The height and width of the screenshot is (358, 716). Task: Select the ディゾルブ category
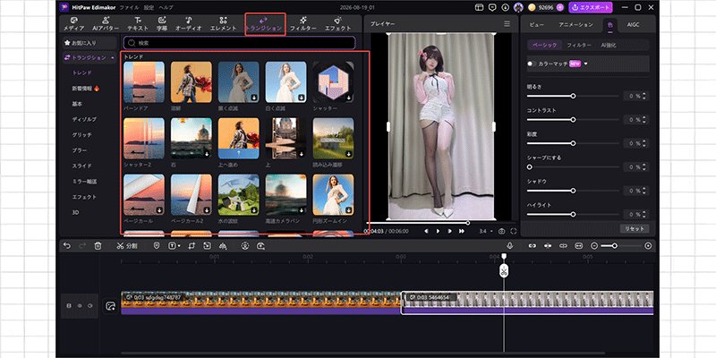click(x=84, y=119)
